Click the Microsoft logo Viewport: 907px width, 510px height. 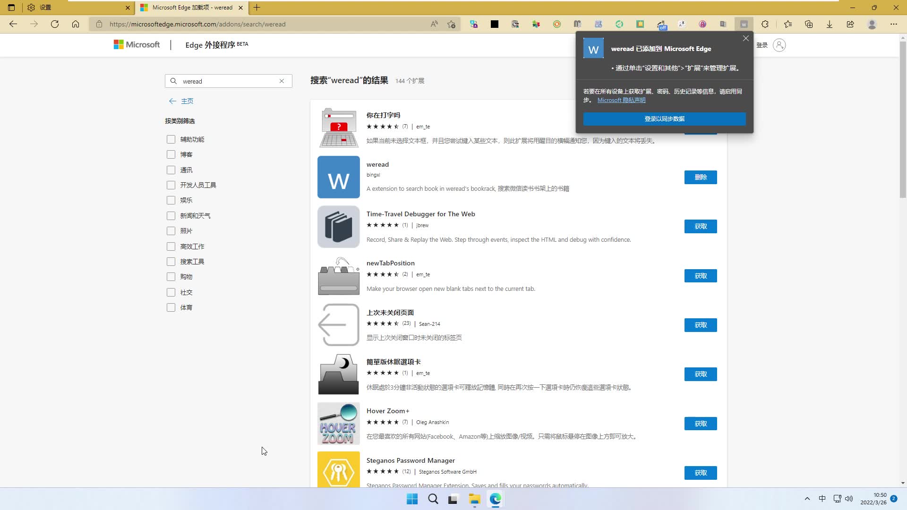[137, 44]
